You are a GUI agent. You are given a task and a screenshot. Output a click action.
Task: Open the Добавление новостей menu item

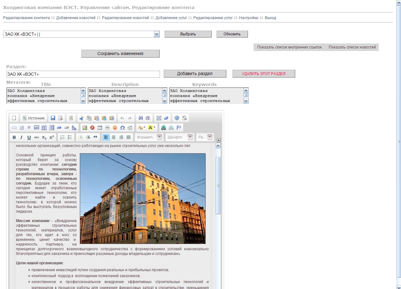coord(76,18)
